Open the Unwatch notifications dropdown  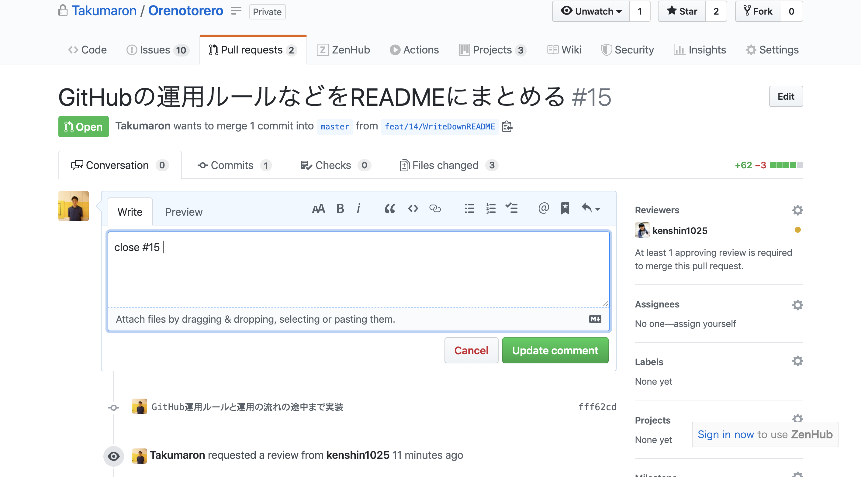(591, 11)
